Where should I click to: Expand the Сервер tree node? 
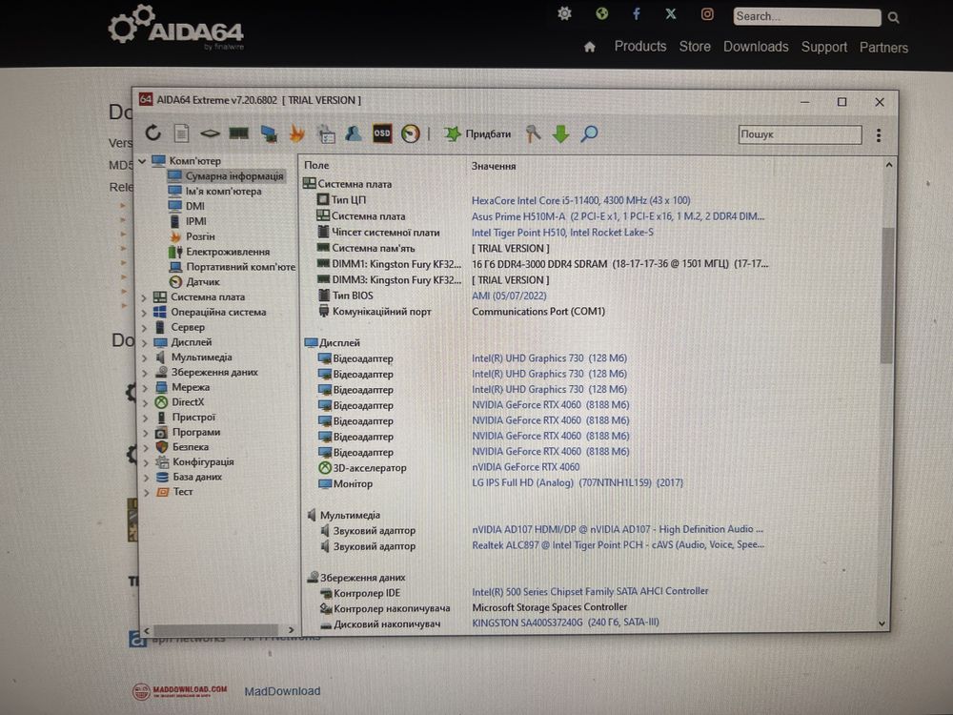click(x=144, y=328)
